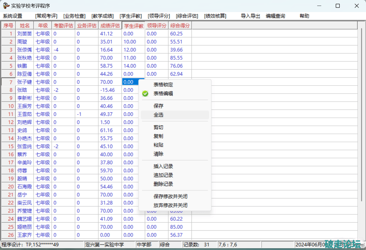Expand the 编辑查询 menu
366x250 pixels.
275,16
